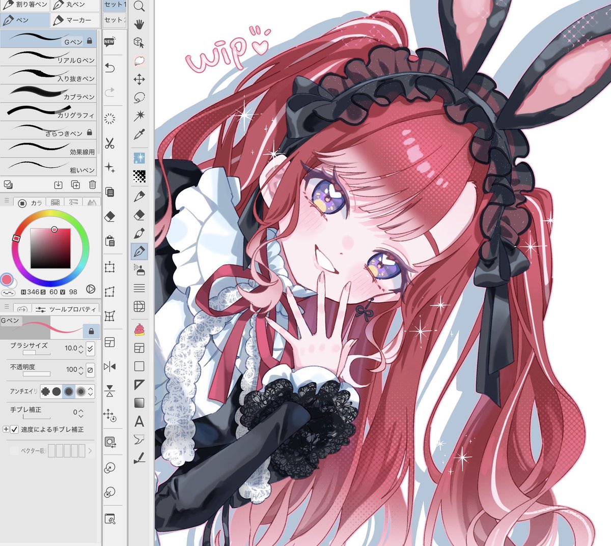
Task: Select the Balloon speech bubble tool
Action: (139, 439)
